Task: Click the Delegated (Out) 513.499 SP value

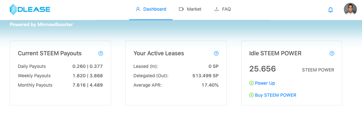Action: pos(206,76)
